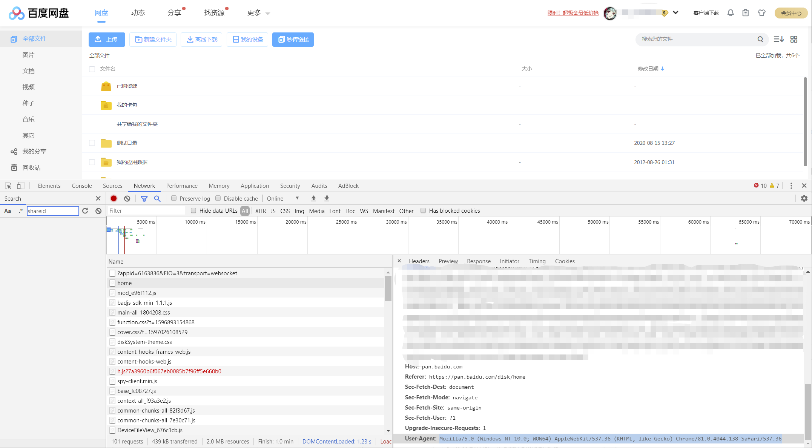Viewport: 812px width, 448px height.
Task: Enable the Preserve log checkbox
Action: click(x=174, y=198)
